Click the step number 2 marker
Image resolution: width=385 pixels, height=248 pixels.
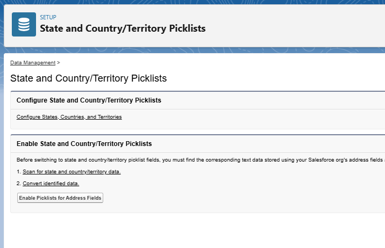[19, 183]
